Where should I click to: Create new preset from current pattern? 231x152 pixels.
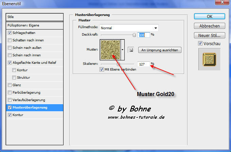(x=130, y=50)
